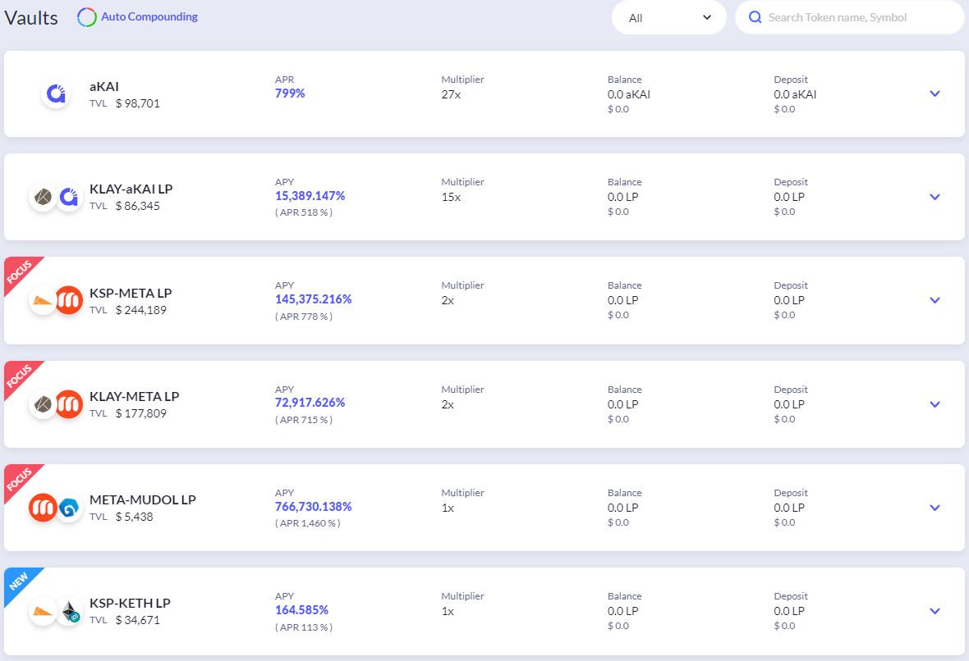The width and height of the screenshot is (969, 661).
Task: Click the 0.0 aKAI balance value
Action: (x=628, y=94)
